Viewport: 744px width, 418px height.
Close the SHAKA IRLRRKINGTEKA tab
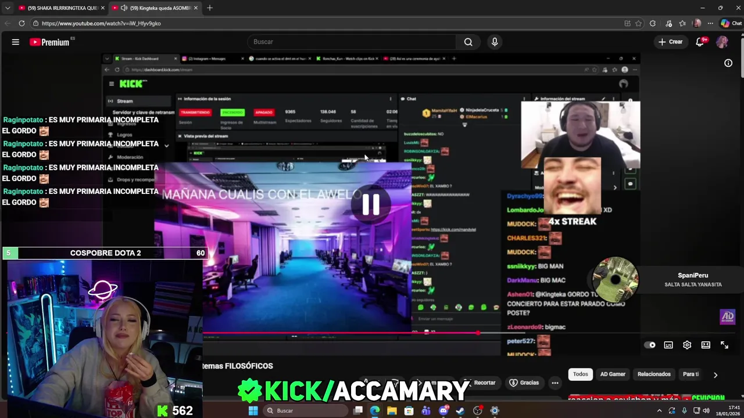(x=103, y=8)
